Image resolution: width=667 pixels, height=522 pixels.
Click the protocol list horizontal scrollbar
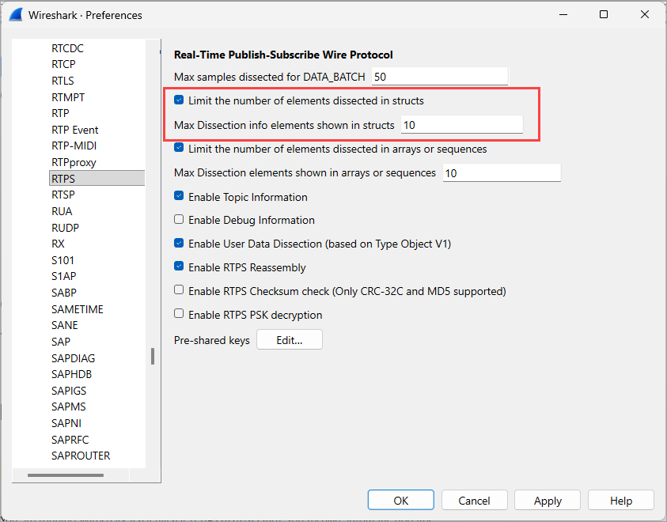pyautogui.click(x=66, y=475)
